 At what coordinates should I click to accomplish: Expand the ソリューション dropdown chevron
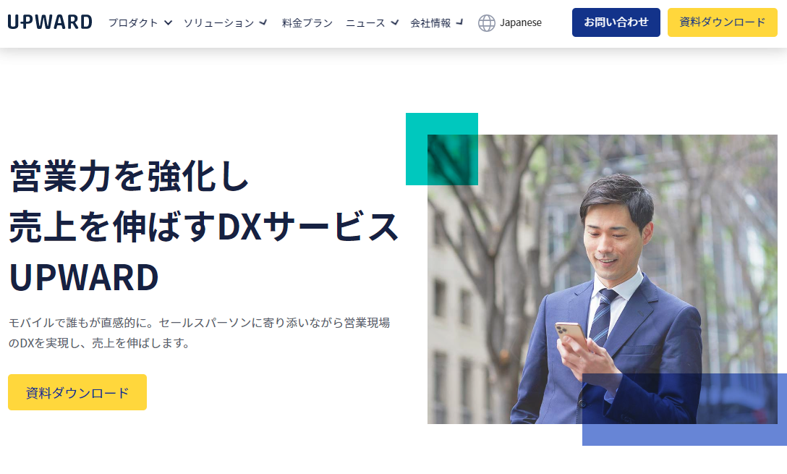(x=263, y=22)
